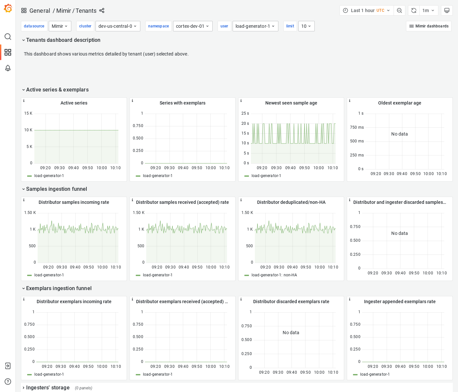Click the namespace variable link
The width and height of the screenshot is (458, 392).
pyautogui.click(x=158, y=26)
